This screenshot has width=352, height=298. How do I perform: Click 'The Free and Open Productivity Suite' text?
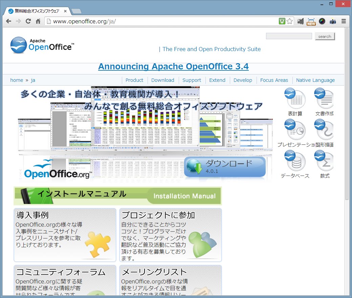(x=212, y=49)
